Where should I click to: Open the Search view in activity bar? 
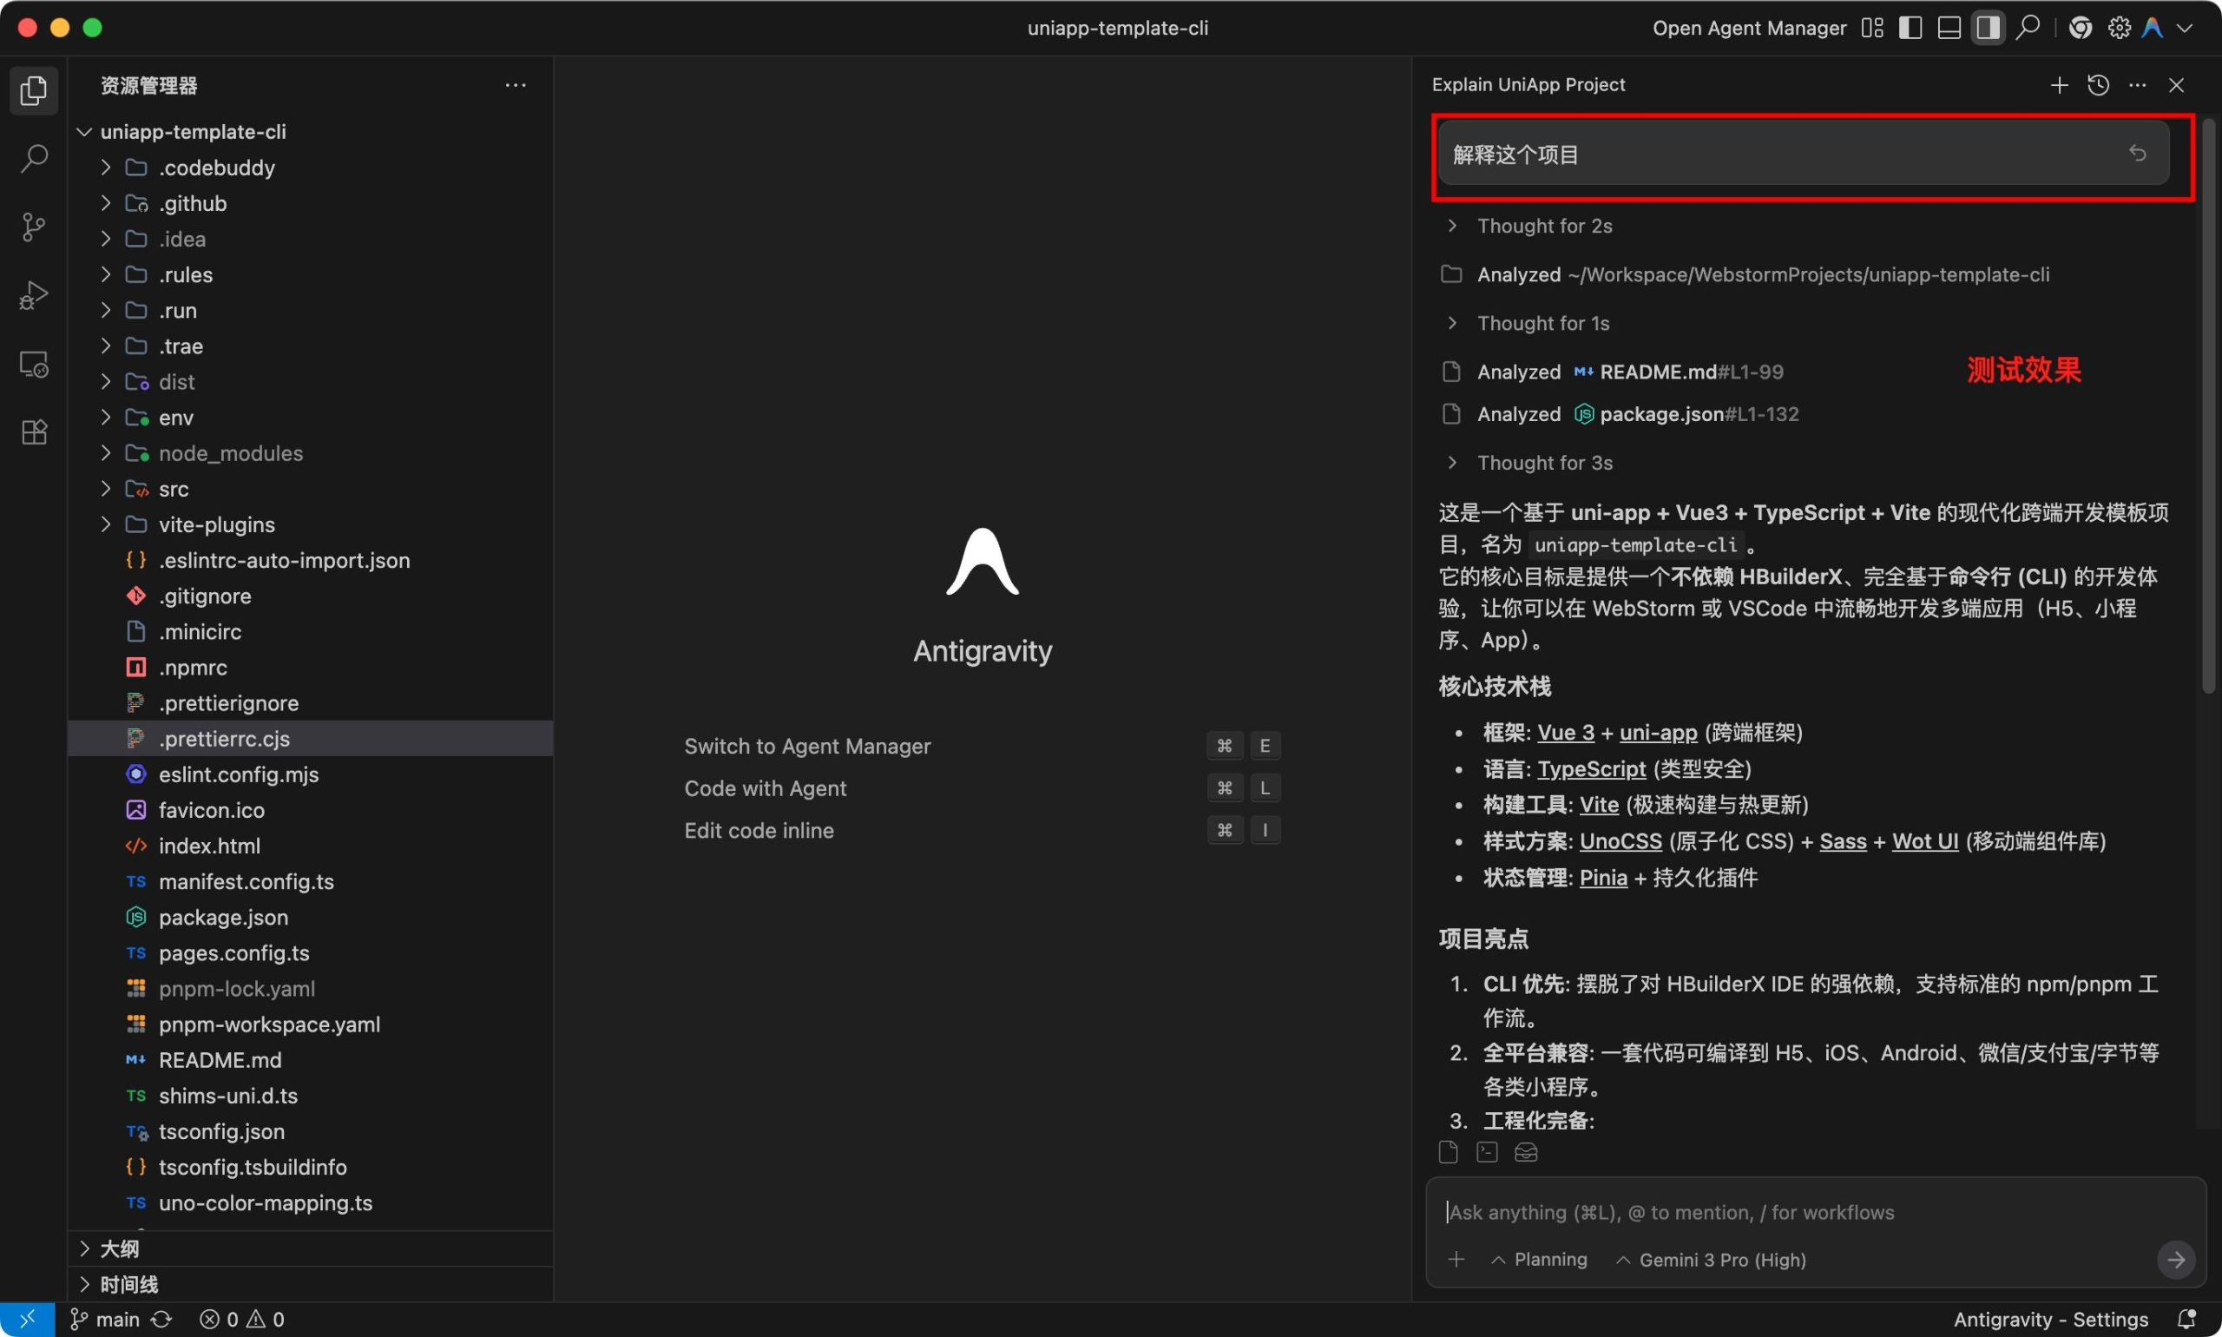33,158
